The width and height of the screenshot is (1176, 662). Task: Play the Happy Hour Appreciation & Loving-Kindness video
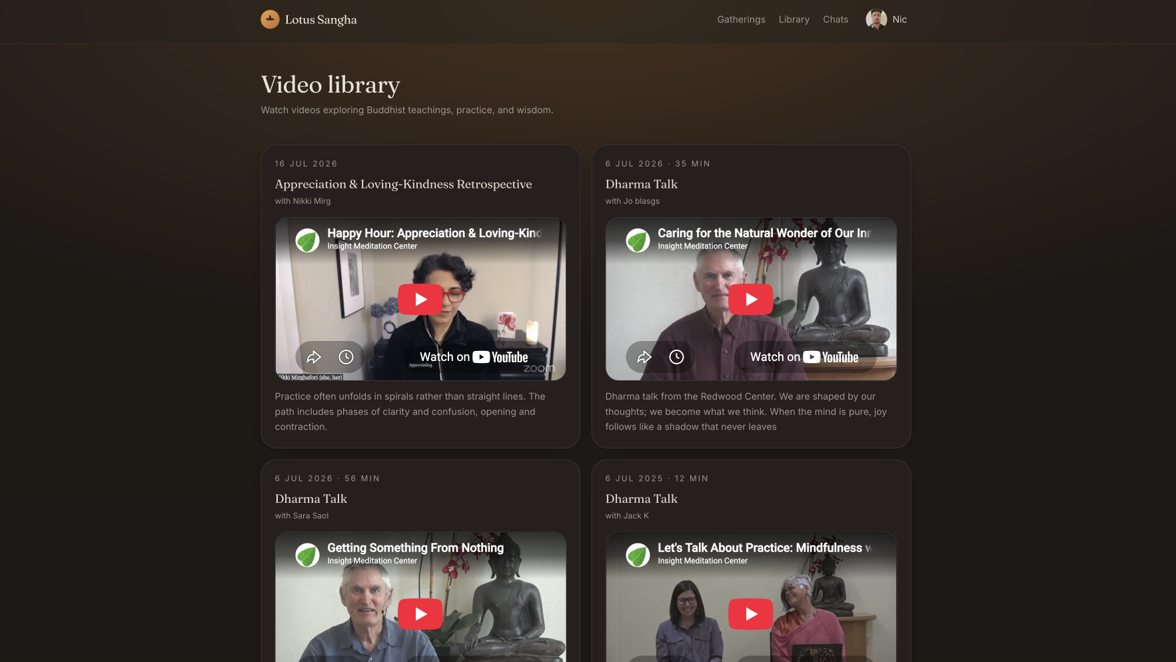click(420, 300)
